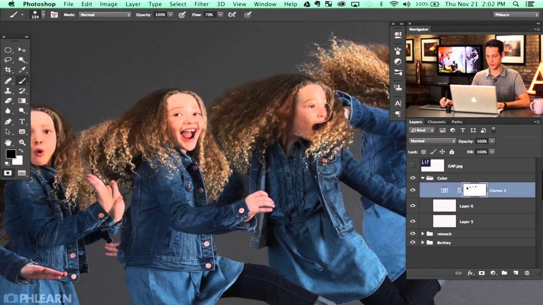The image size is (543, 305).
Task: Open the Phlearn workspace switcher
Action: click(x=515, y=15)
